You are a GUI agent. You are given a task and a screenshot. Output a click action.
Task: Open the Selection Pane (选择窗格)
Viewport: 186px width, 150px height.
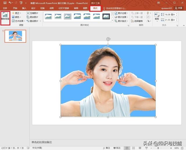click(136, 21)
